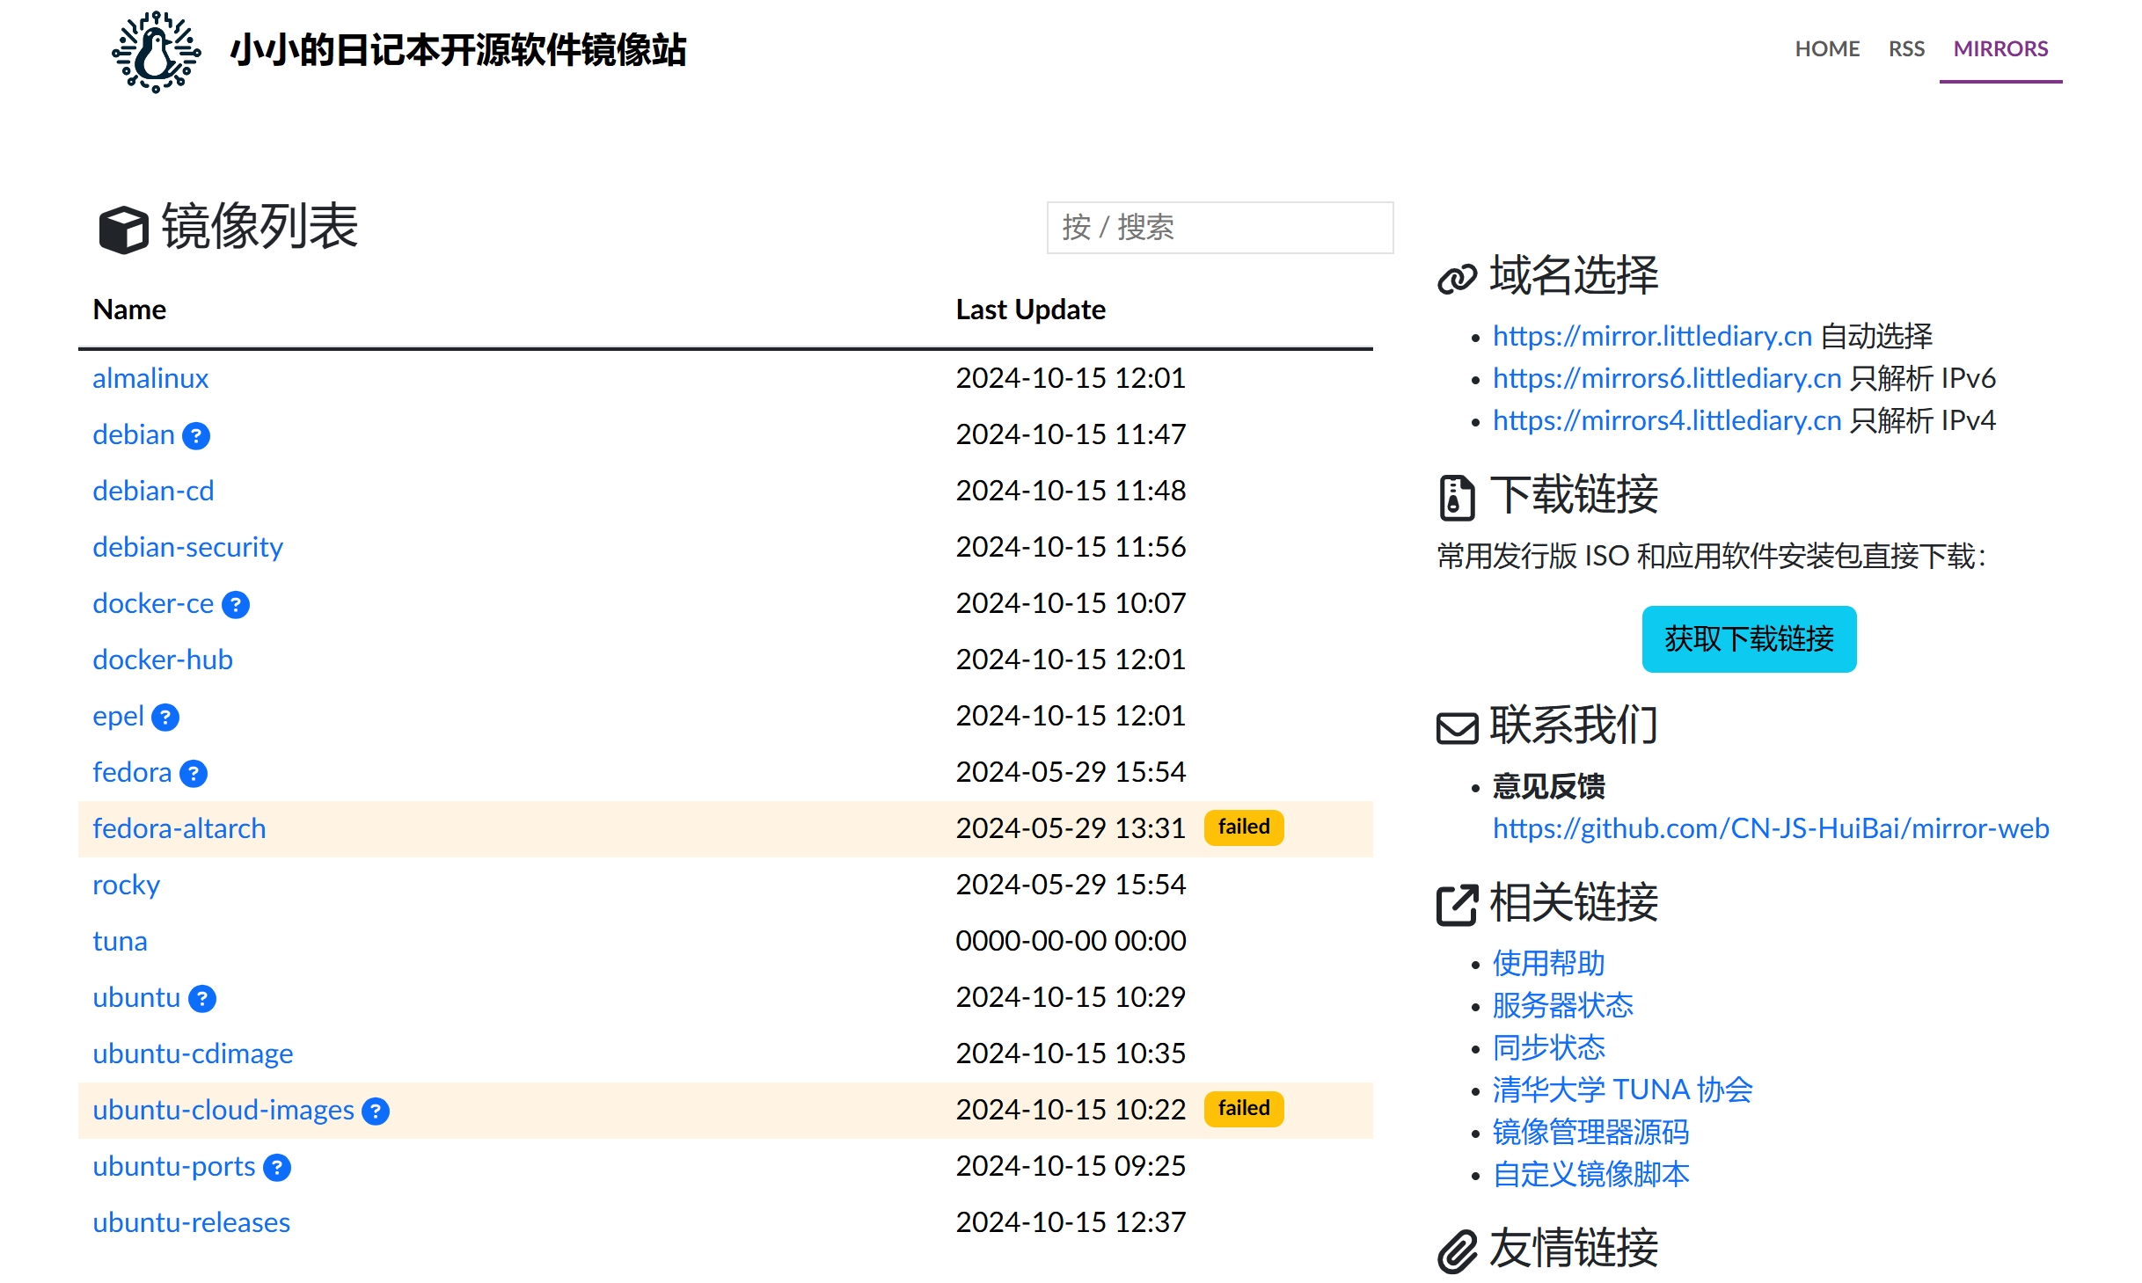This screenshot has height=1283, width=2142.
Task: Open the 同步状态 link
Action: point(1548,1048)
